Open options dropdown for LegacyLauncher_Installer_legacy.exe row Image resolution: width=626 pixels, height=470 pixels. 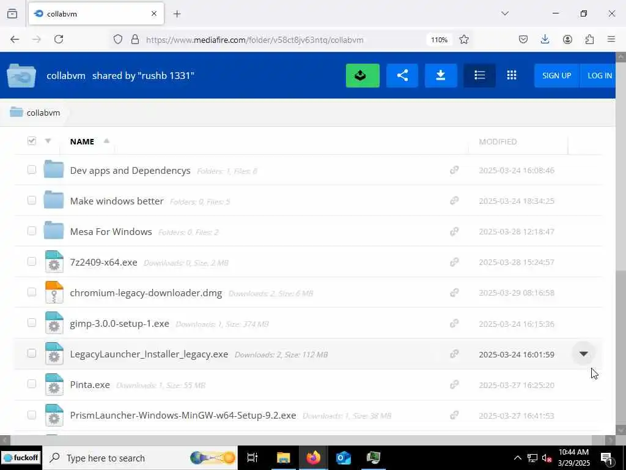[583, 354]
